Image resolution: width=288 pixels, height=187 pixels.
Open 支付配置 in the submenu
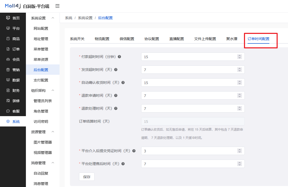click(x=41, y=80)
